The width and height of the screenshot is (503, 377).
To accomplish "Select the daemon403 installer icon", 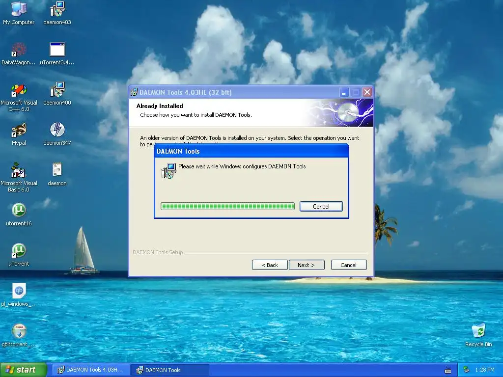I will [57, 13].
